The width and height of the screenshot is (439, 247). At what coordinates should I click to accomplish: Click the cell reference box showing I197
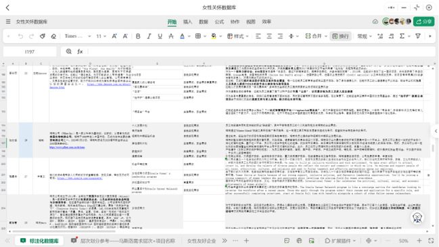coord(30,51)
